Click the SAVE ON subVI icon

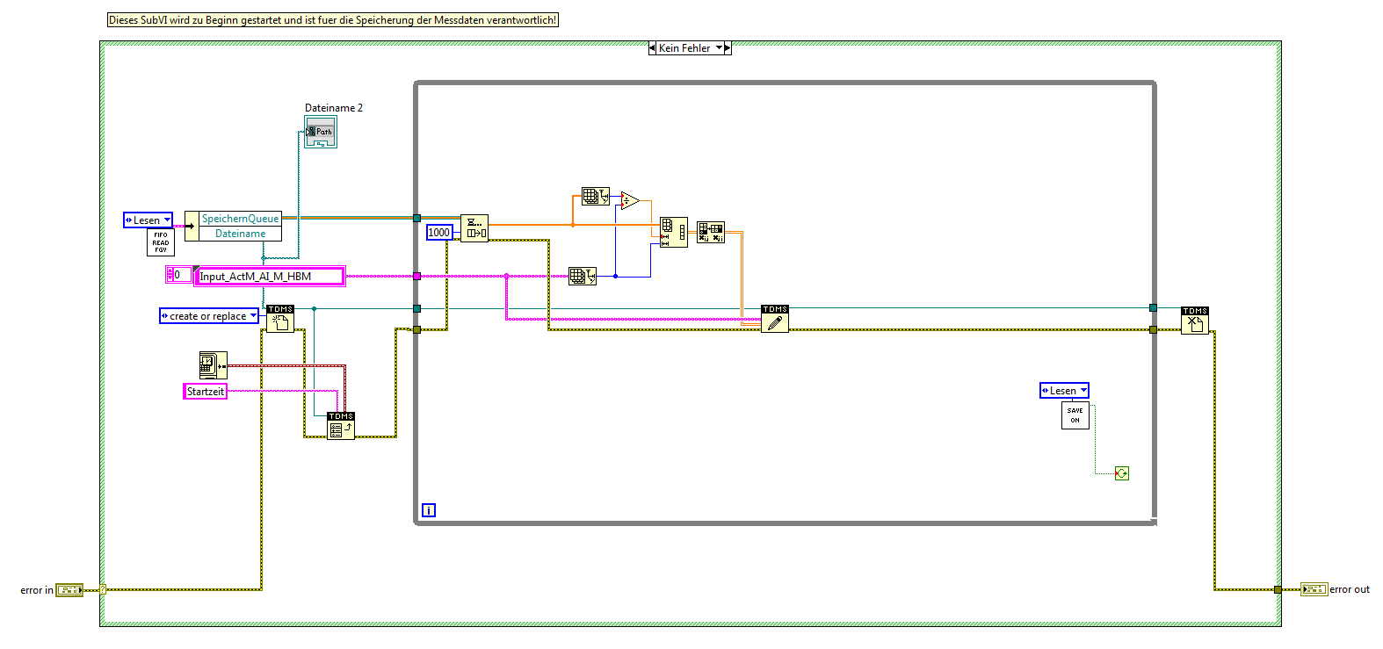click(1075, 415)
